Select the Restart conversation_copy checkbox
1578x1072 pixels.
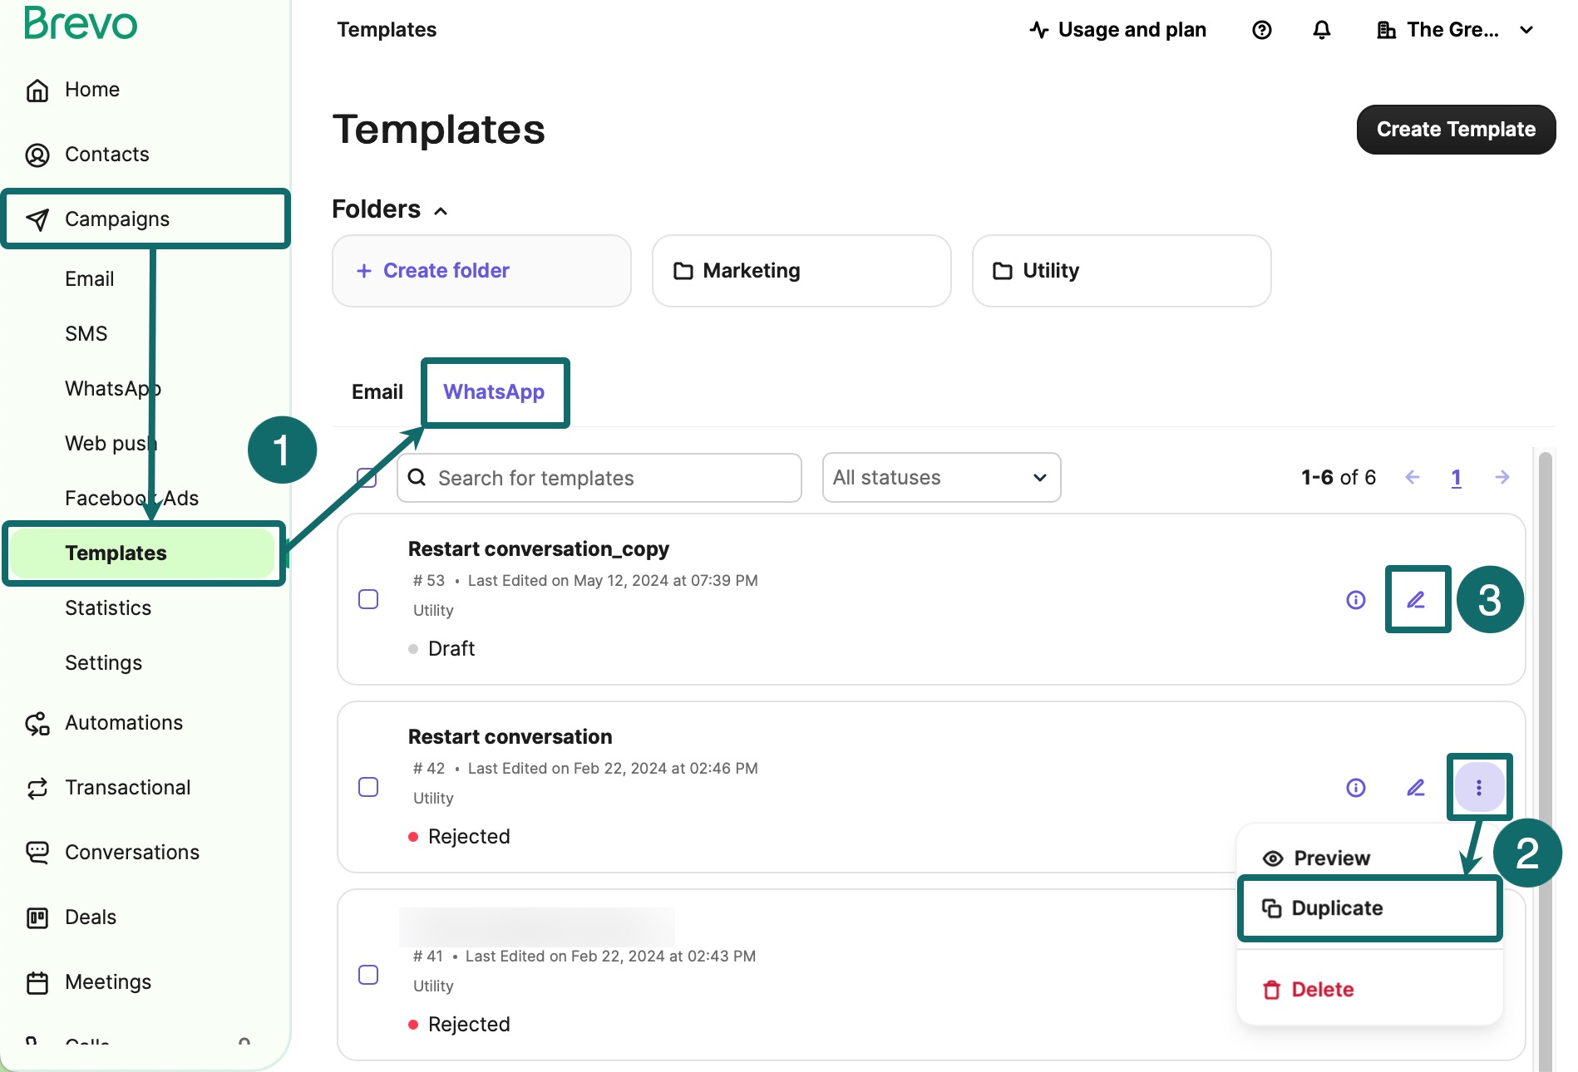point(367,598)
